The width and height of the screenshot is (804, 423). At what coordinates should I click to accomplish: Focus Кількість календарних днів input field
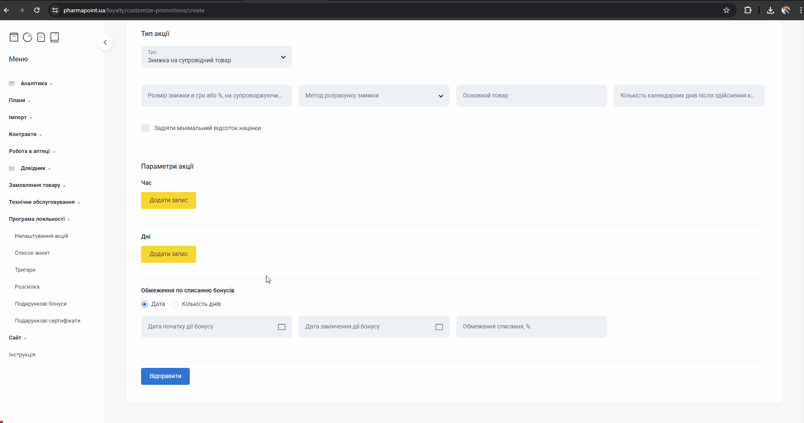689,96
